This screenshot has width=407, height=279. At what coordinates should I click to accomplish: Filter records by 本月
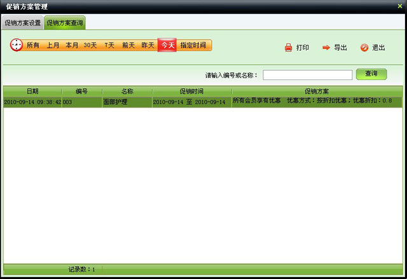tap(72, 46)
